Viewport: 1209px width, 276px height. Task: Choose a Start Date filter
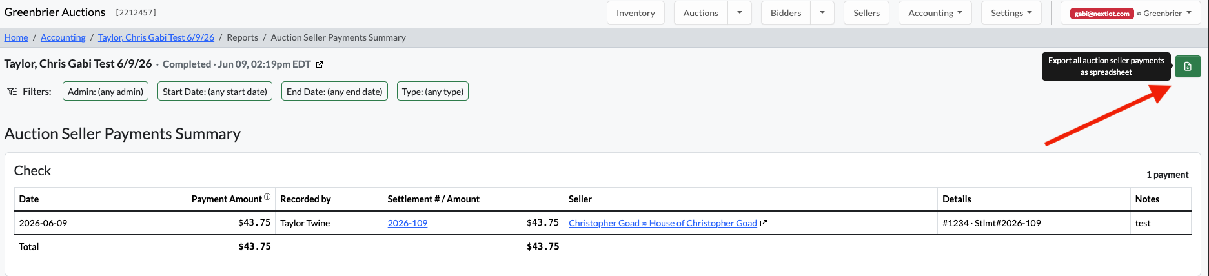coord(215,92)
